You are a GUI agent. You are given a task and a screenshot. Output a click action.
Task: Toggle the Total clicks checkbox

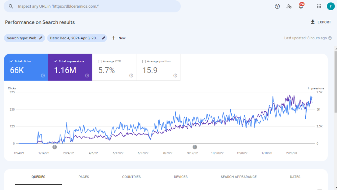pyautogui.click(x=12, y=61)
